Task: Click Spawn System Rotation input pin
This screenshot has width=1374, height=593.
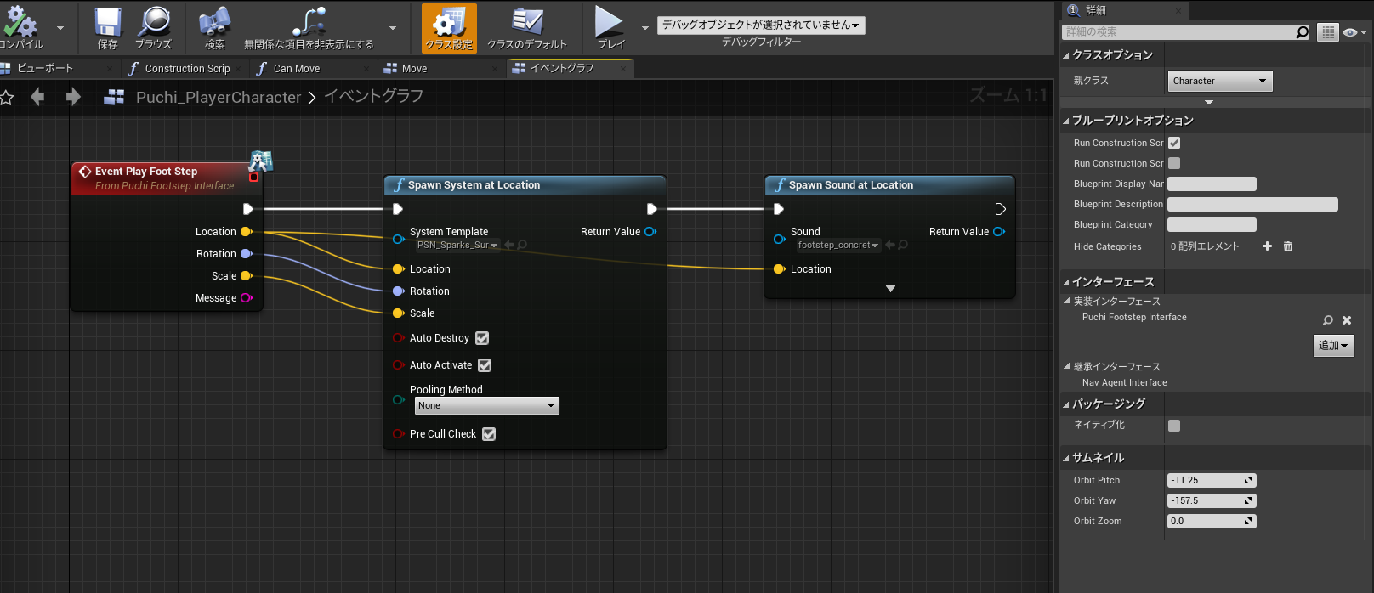Action: (398, 291)
